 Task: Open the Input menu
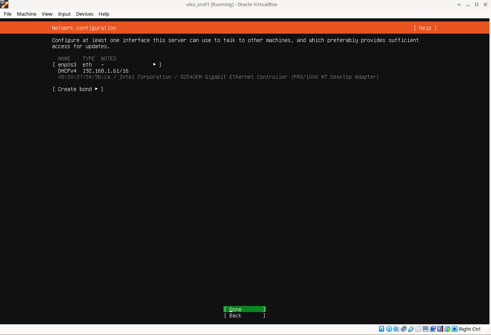pyautogui.click(x=64, y=14)
